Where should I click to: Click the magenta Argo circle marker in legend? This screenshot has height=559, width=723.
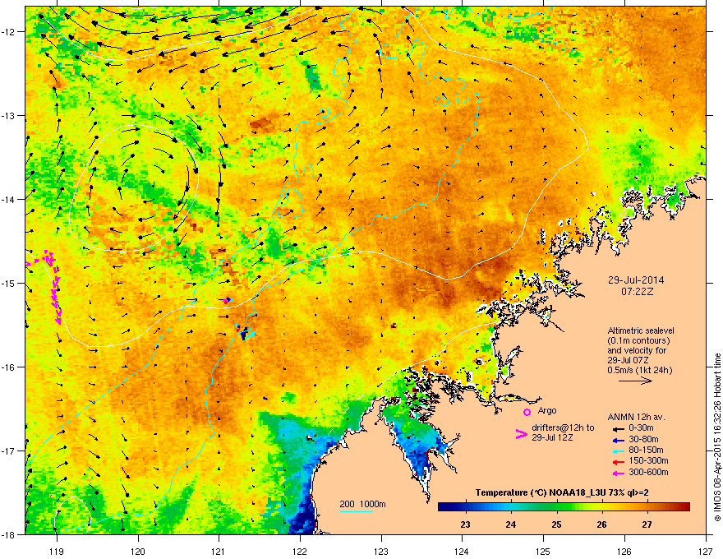click(527, 412)
